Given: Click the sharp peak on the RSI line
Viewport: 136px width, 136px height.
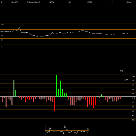Looking at the screenshot, I should coord(19,27).
